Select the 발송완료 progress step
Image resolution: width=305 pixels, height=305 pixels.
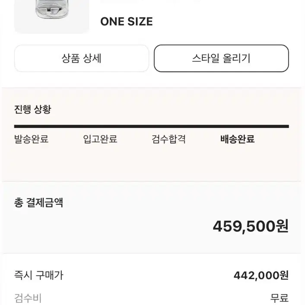(31, 139)
